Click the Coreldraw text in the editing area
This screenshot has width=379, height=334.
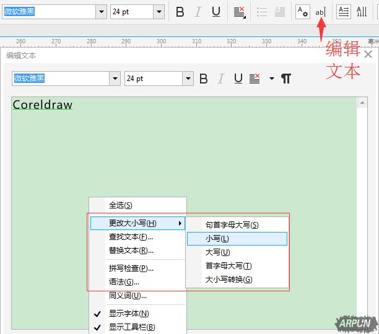[x=42, y=105]
